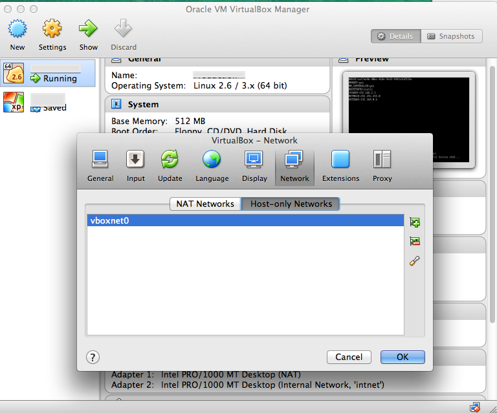Open General preferences in Network dialog
This screenshot has height=413, width=497.
click(x=100, y=167)
